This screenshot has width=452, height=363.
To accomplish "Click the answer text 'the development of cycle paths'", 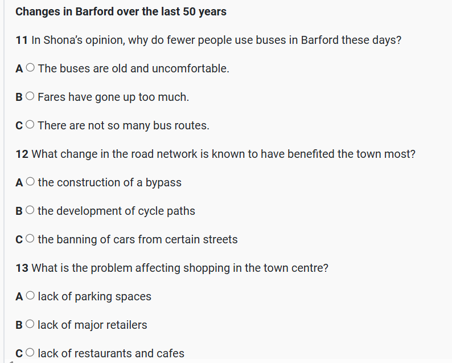I will pos(116,211).
